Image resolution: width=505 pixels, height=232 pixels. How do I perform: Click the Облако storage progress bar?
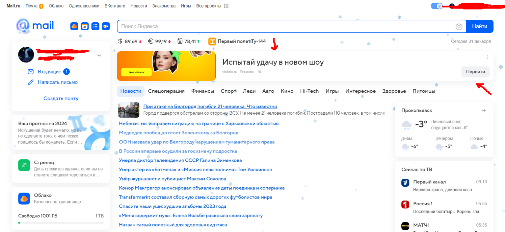coord(61,222)
